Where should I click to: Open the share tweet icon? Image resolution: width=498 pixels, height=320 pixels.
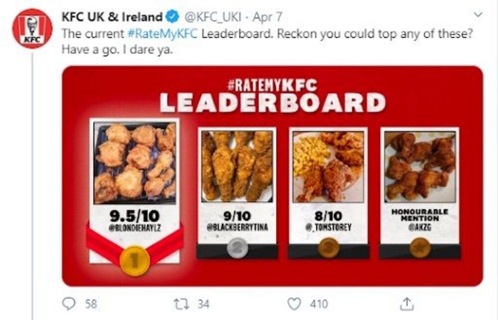(406, 303)
